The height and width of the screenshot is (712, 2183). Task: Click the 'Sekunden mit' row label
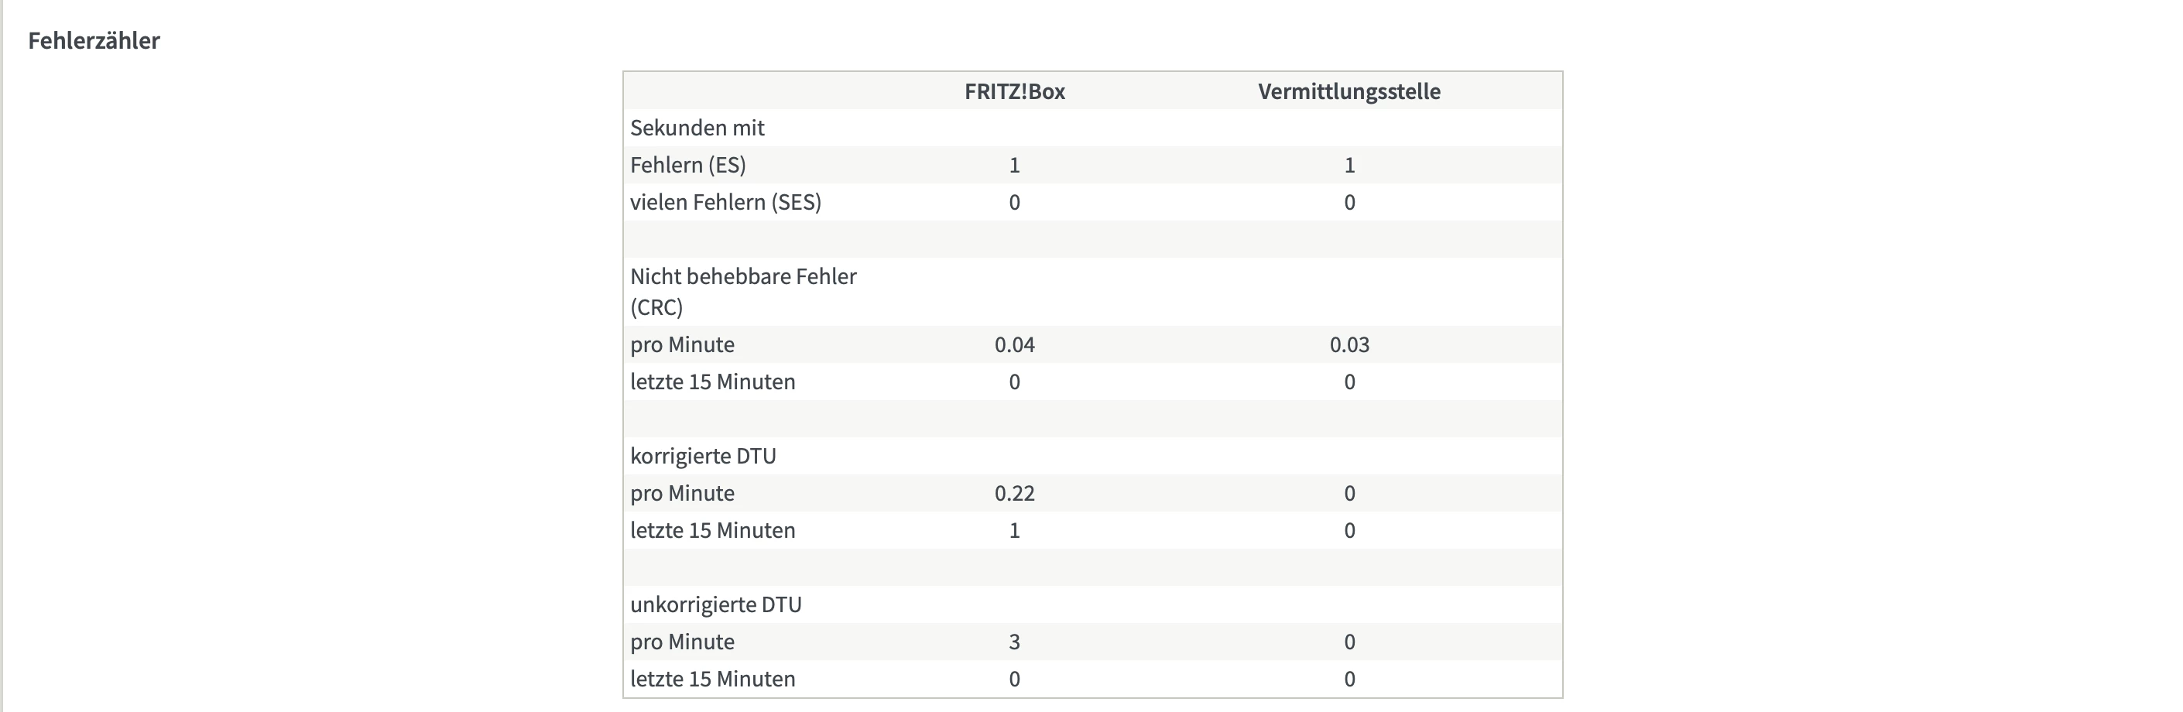coord(697,128)
